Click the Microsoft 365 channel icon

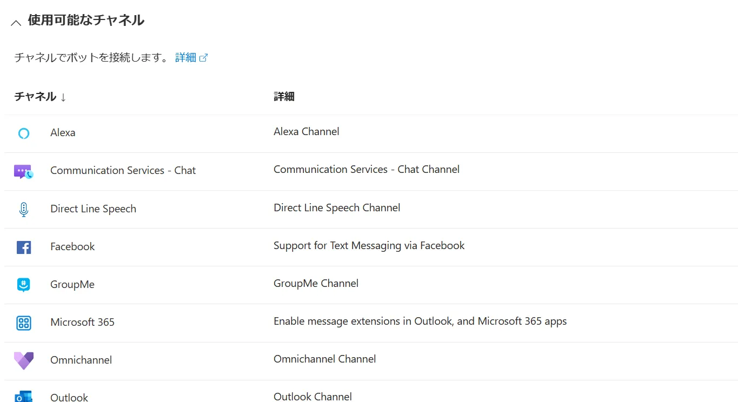point(23,323)
